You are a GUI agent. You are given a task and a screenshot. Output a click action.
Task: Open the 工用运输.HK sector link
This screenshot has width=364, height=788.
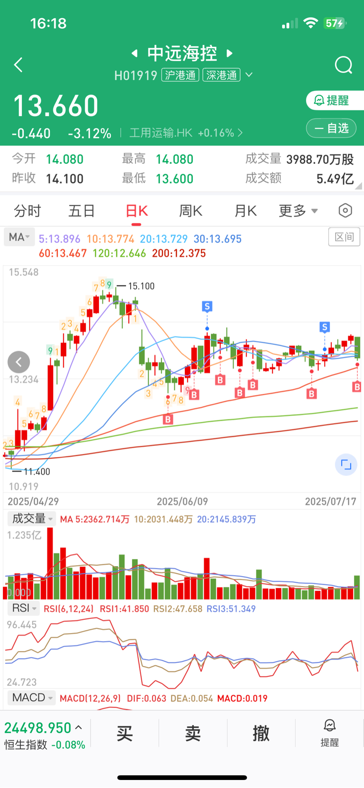186,133
